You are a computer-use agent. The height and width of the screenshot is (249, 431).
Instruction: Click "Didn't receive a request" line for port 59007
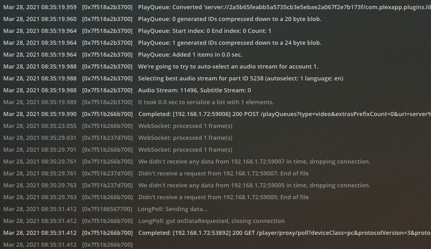223,174
